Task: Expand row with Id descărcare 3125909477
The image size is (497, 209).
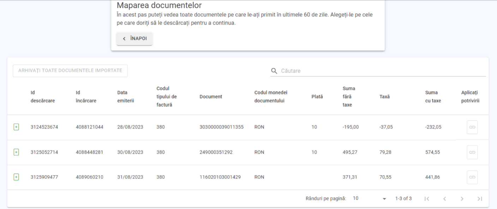Action: click(x=16, y=177)
